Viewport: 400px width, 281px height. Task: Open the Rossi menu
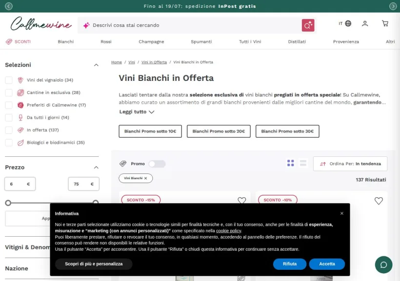(x=106, y=41)
